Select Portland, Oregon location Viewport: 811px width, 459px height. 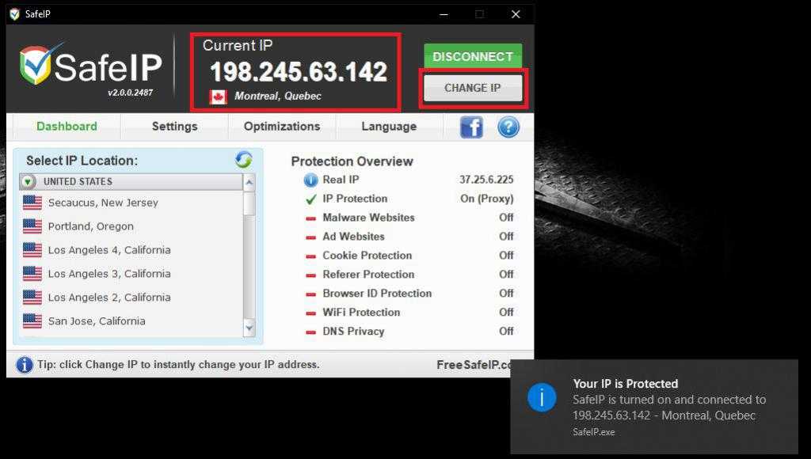(x=90, y=226)
